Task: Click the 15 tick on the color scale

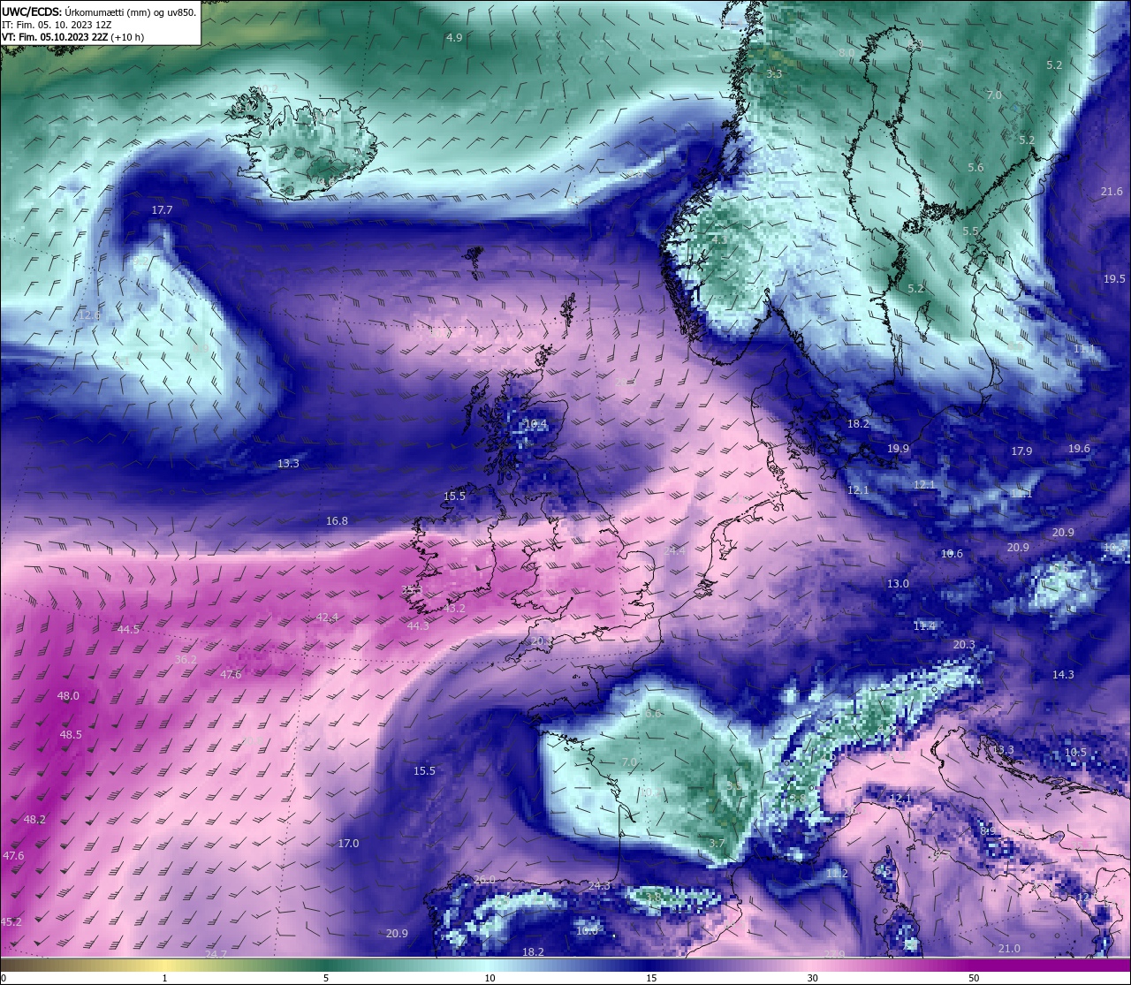Action: coord(651,978)
